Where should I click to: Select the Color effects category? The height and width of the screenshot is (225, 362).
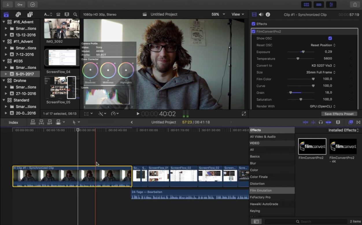pos(254,170)
